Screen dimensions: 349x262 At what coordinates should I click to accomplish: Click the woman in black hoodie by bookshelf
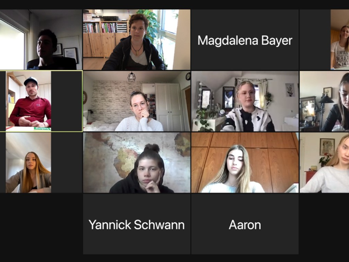(137, 40)
